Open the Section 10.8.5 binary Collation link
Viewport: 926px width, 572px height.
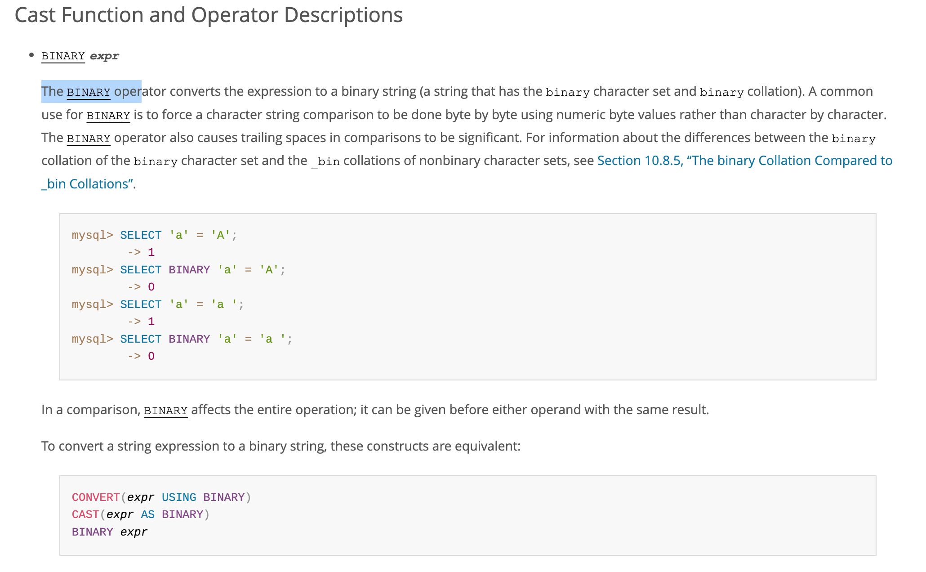[x=744, y=161]
